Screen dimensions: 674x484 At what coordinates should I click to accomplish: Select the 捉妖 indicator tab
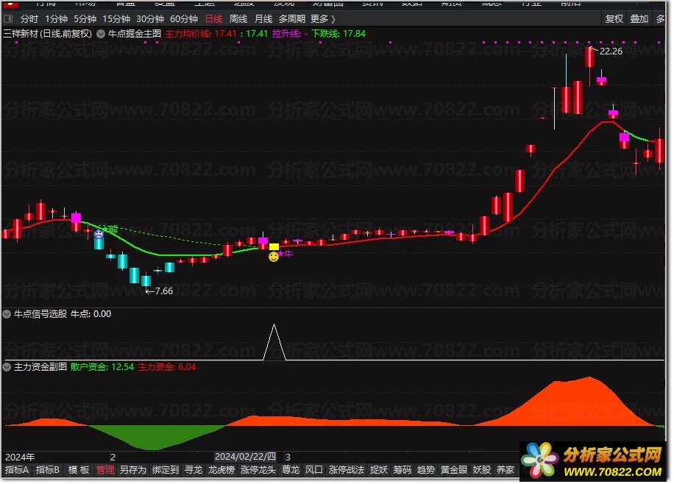[x=379, y=470]
